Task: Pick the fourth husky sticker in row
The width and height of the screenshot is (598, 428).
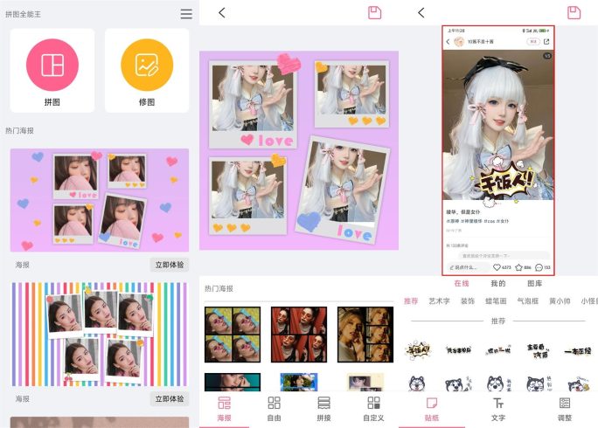Action: 539,383
